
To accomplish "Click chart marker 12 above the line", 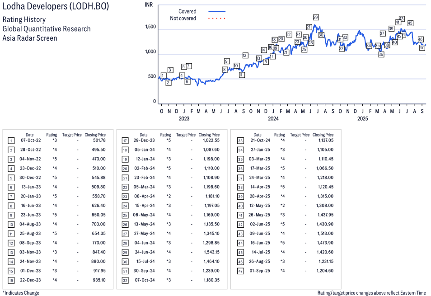I will tap(245, 56).
